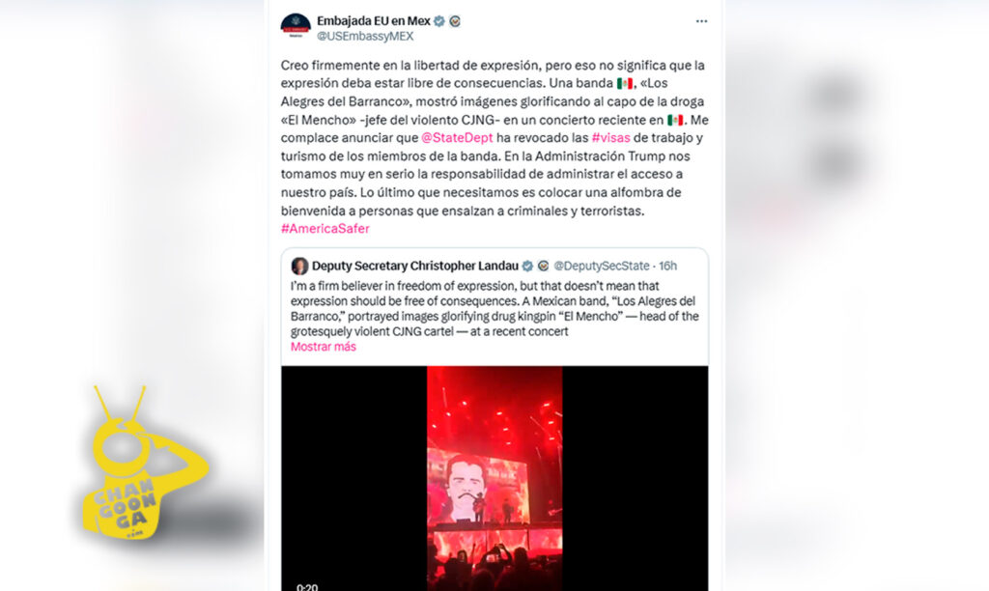Open the #visas hashtag
The height and width of the screenshot is (591, 989).
pyautogui.click(x=610, y=137)
